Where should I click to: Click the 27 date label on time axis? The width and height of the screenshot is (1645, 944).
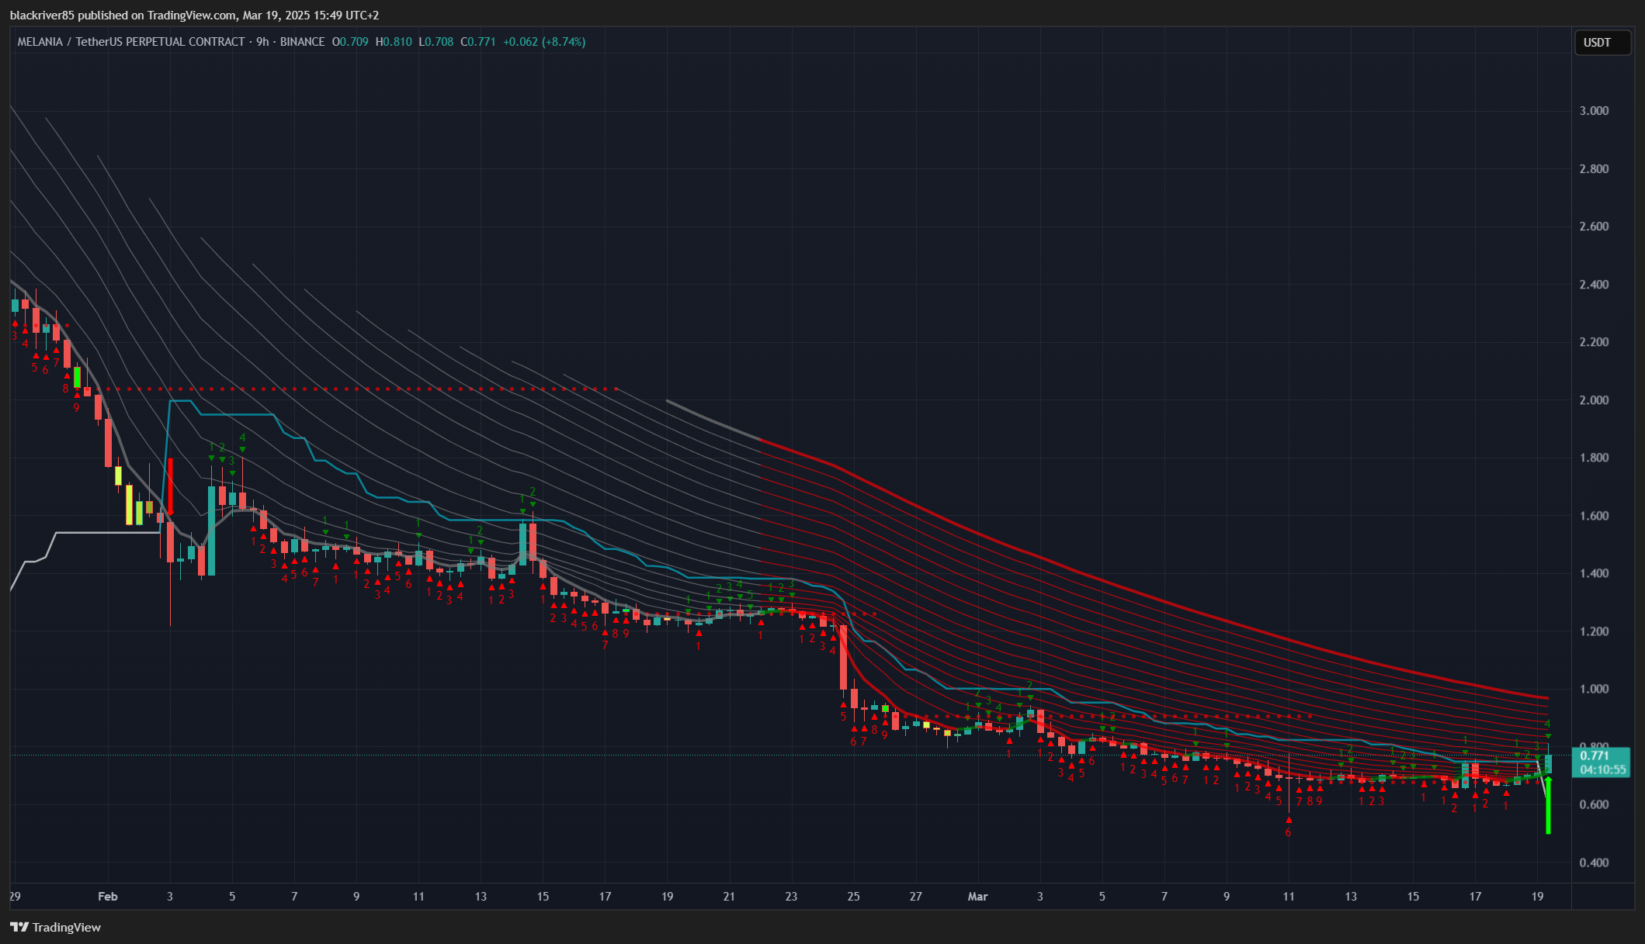916,897
